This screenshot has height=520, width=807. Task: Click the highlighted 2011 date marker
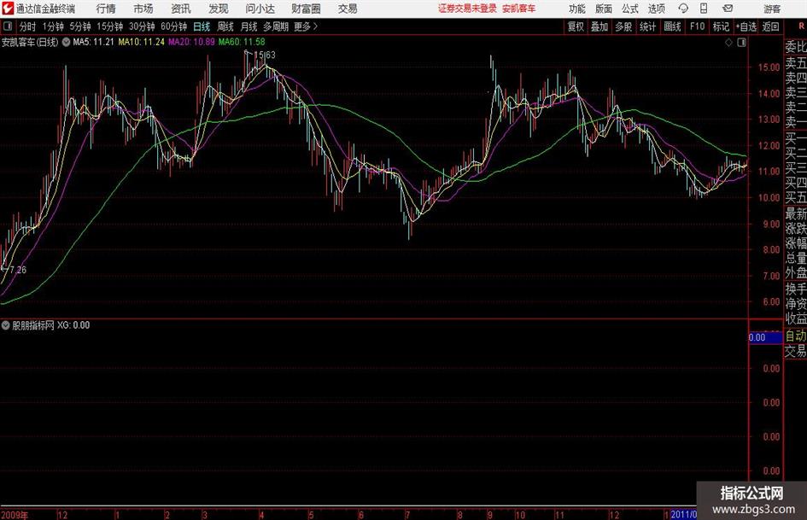pyautogui.click(x=683, y=515)
